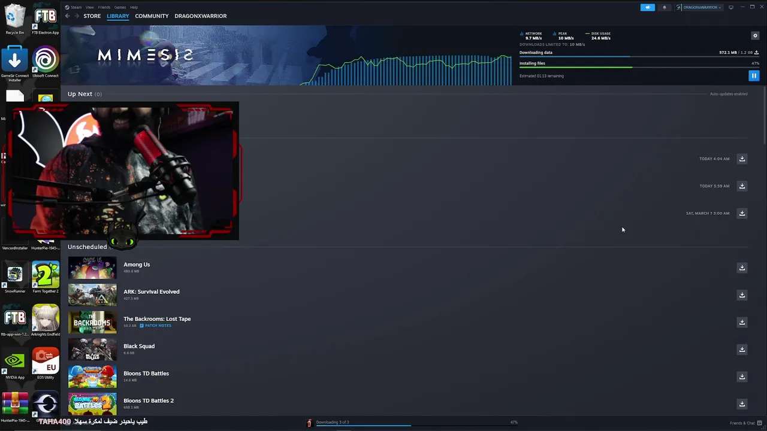
Task: Click the announcements megaphone icon
Action: click(x=648, y=7)
